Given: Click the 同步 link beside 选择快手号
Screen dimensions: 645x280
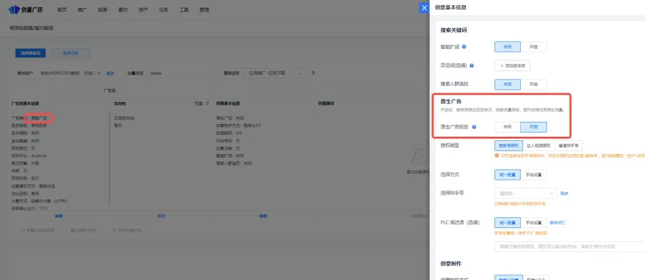Looking at the screenshot, I should [564, 193].
